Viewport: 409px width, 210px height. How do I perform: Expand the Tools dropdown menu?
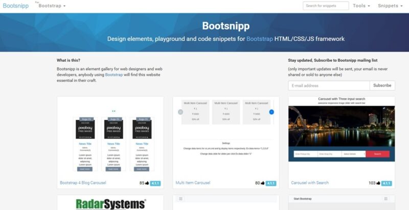pyautogui.click(x=362, y=6)
